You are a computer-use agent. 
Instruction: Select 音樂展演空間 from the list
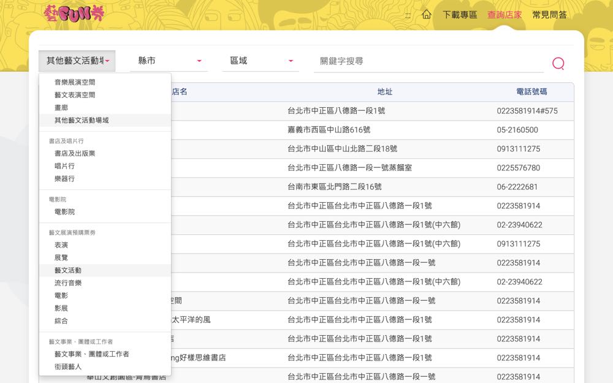[75, 82]
